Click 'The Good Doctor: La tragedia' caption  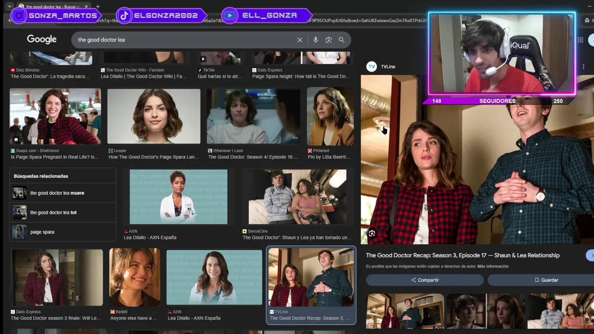50,77
